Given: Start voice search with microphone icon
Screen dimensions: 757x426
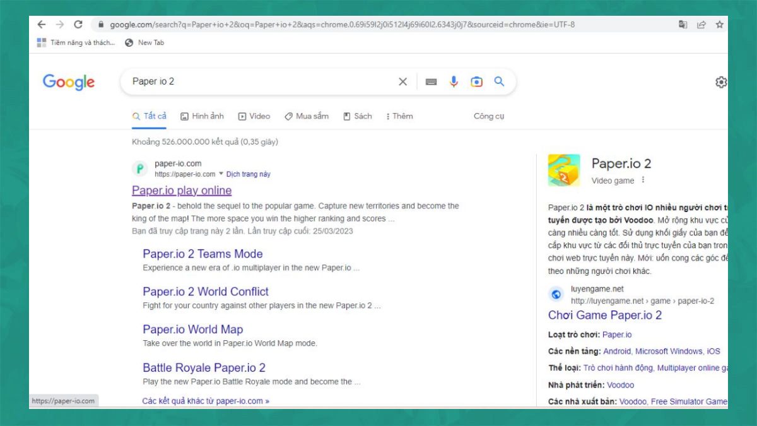Looking at the screenshot, I should point(454,82).
